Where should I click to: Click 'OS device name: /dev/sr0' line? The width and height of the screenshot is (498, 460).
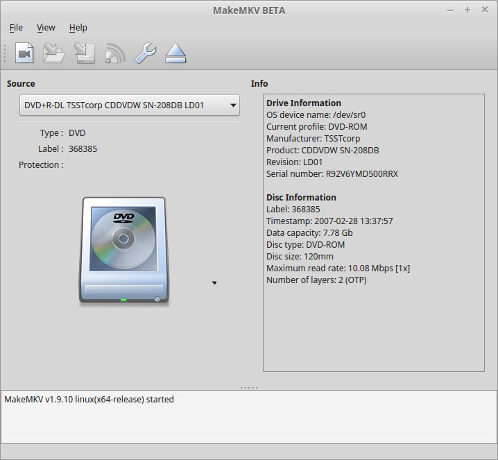click(316, 115)
